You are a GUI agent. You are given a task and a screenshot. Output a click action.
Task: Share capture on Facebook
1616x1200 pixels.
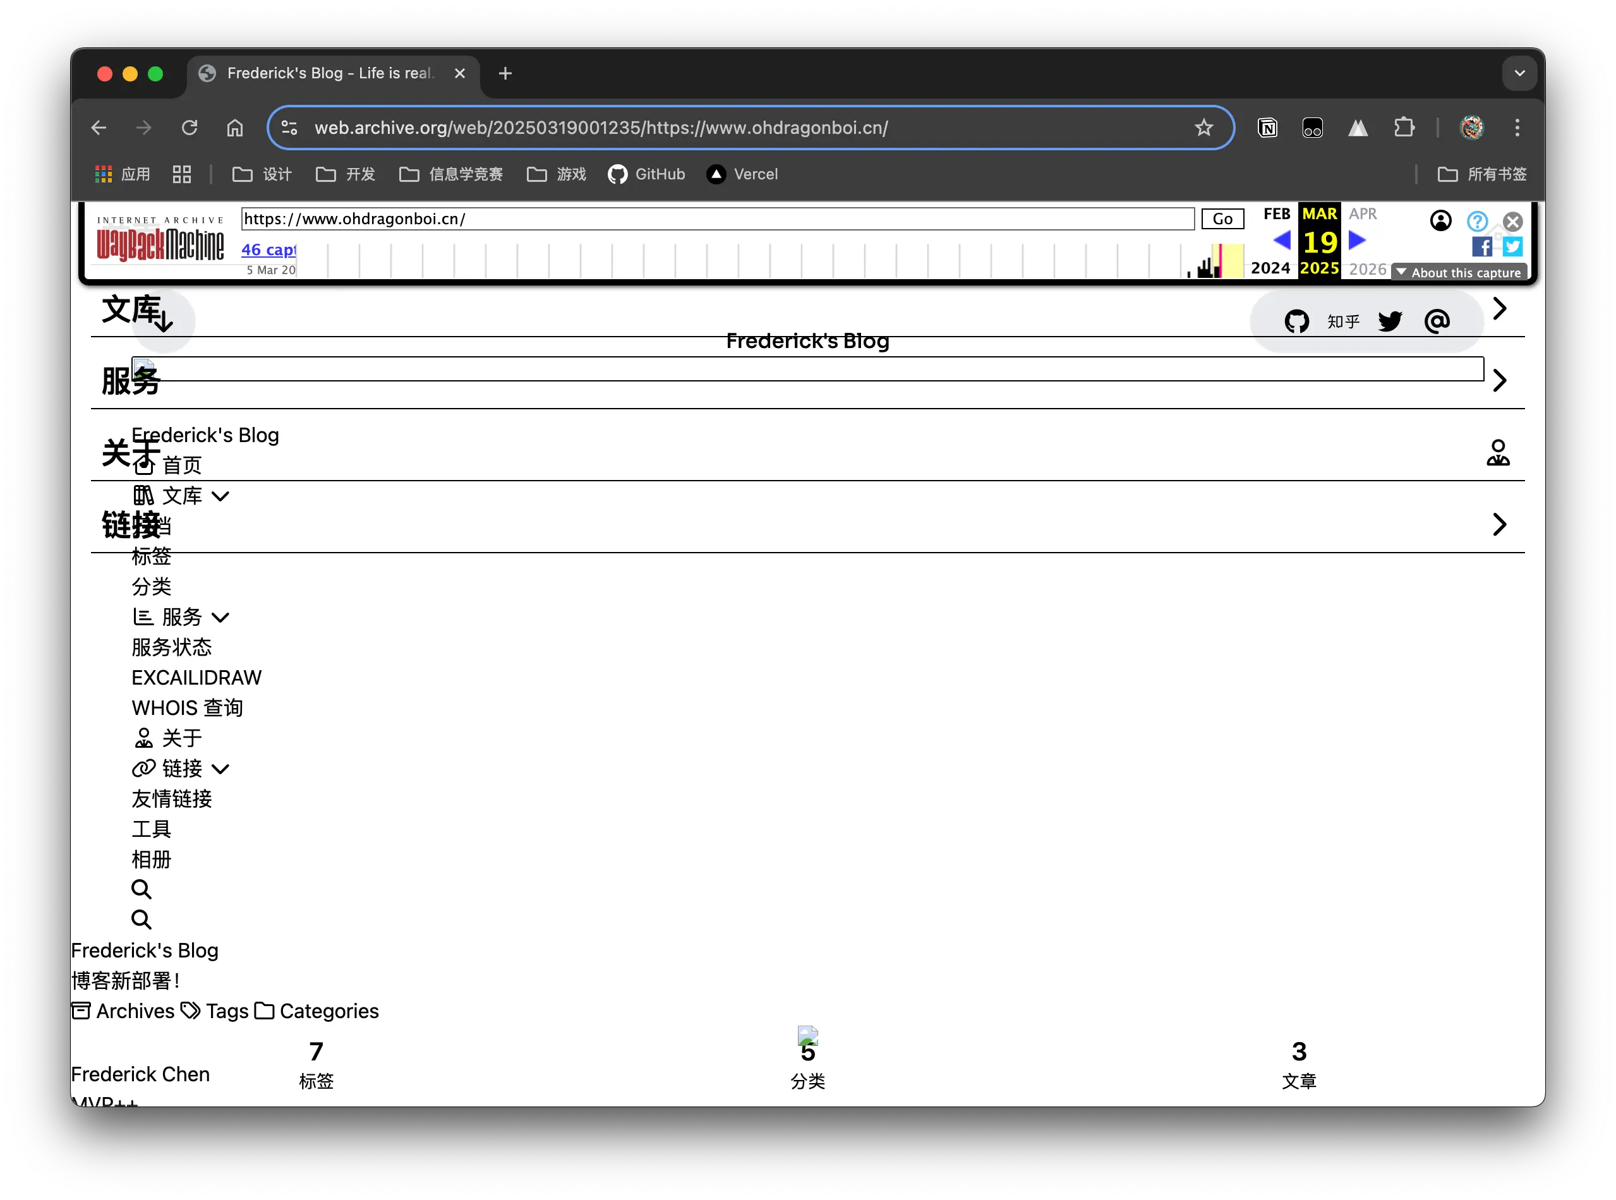click(x=1481, y=247)
